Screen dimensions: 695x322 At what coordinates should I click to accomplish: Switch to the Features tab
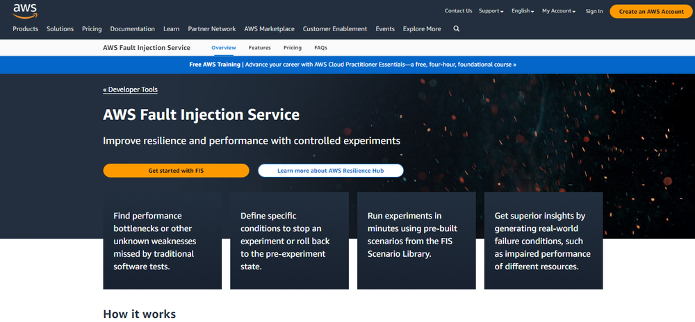259,48
